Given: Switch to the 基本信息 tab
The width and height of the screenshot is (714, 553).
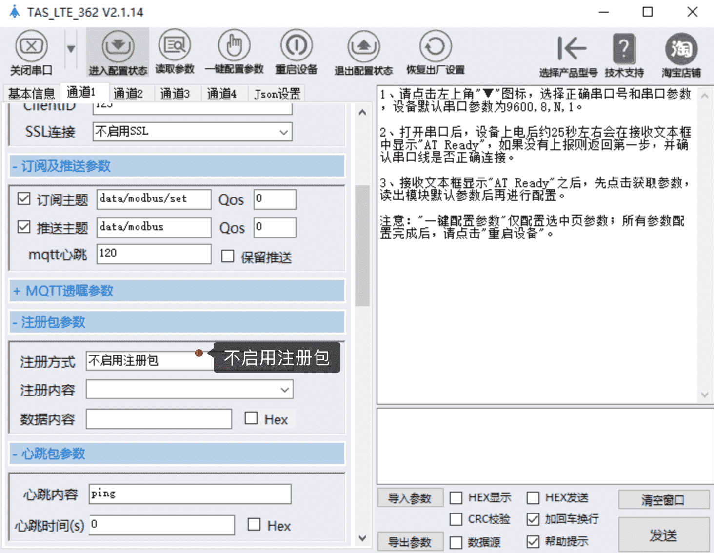Looking at the screenshot, I should [32, 93].
